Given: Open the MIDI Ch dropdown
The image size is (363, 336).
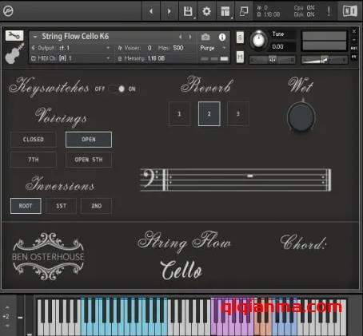Looking at the screenshot, I should tap(71, 58).
